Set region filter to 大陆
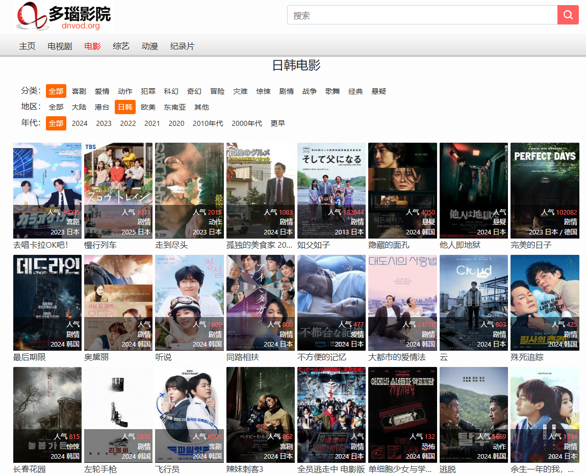The width and height of the screenshot is (586, 474). click(x=79, y=107)
